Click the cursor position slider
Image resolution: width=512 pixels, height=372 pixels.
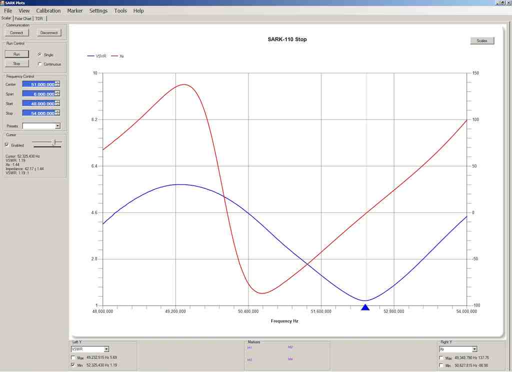click(x=53, y=143)
